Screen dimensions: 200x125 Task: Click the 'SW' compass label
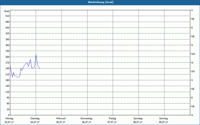193,71
